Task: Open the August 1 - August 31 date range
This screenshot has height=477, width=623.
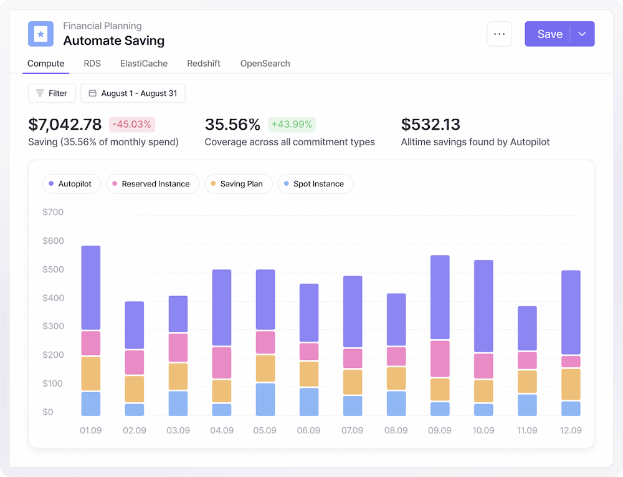Action: (133, 94)
